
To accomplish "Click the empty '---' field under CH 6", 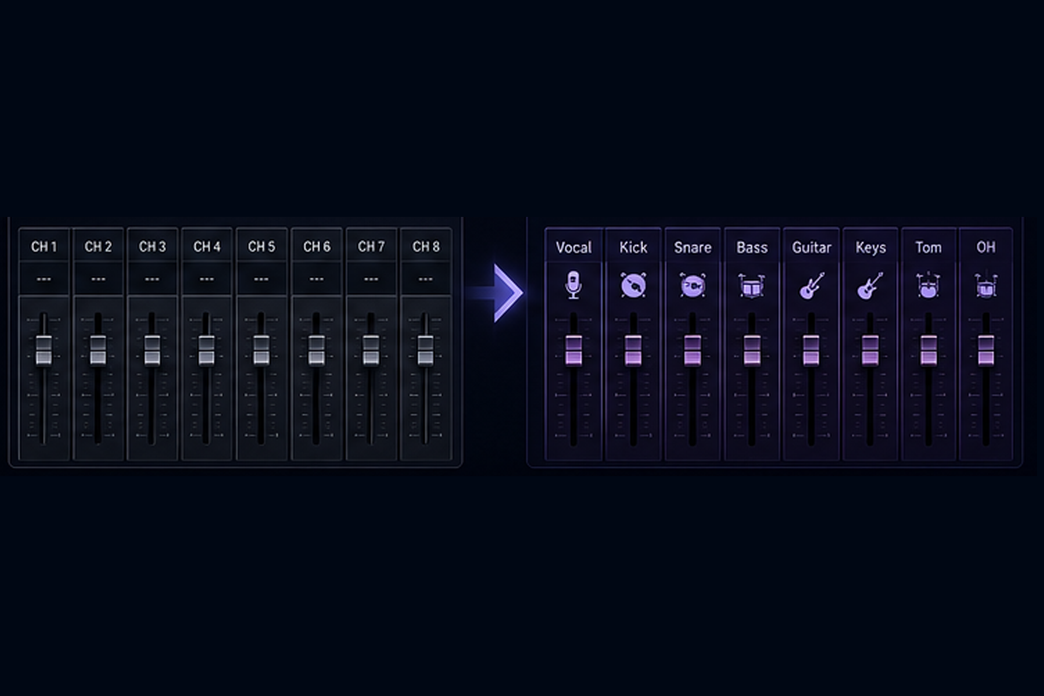I will (317, 279).
